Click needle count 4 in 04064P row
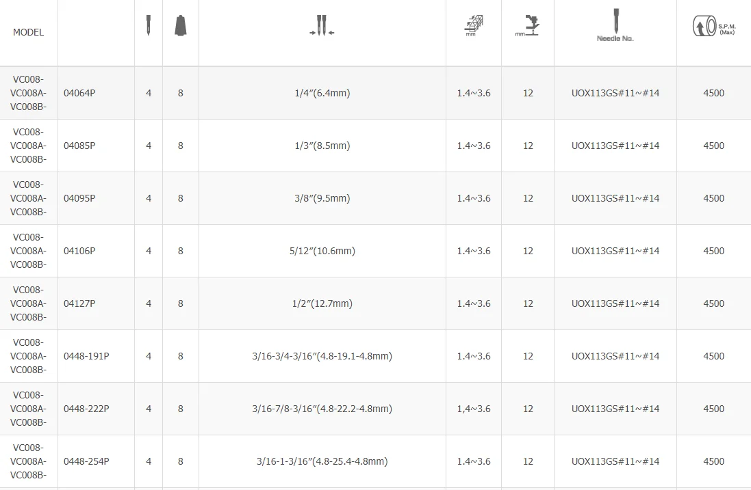Screen dimensions: 751x490 point(149,93)
